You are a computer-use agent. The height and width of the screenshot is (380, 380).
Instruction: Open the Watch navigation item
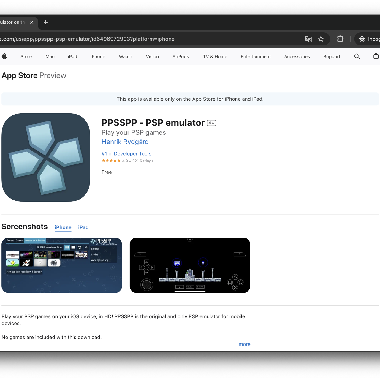[126, 56]
